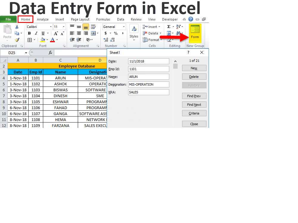Click the New button in the form
This screenshot has height=223, width=298.
[x=194, y=68]
